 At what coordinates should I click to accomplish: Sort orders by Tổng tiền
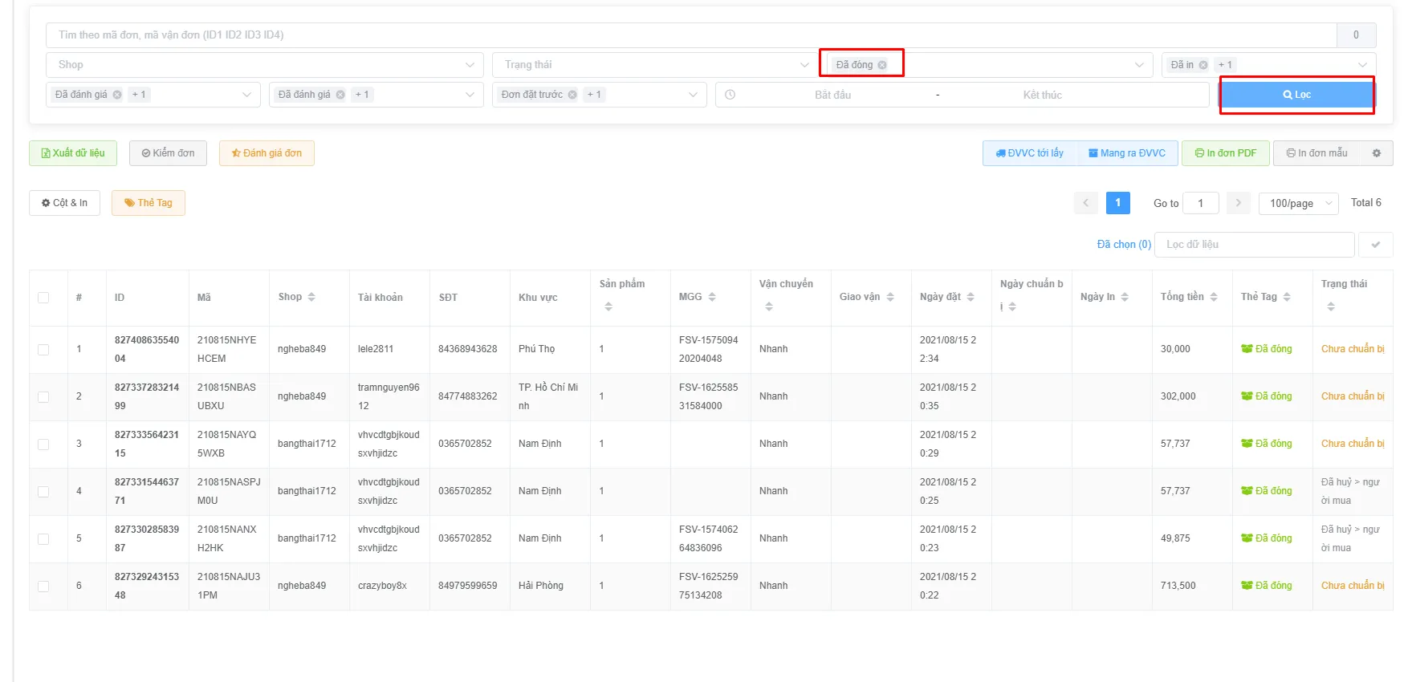coord(1214,297)
